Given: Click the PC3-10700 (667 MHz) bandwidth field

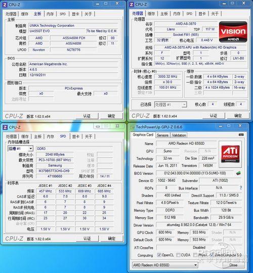Looking at the screenshot, I should tap(55, 160).
